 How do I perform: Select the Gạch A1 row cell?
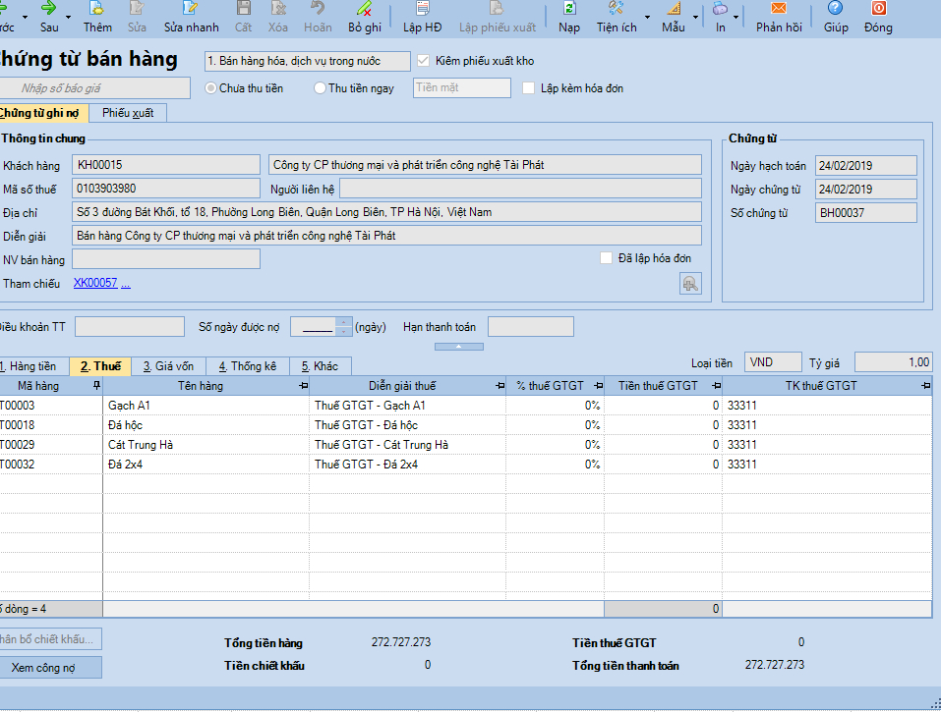206,406
